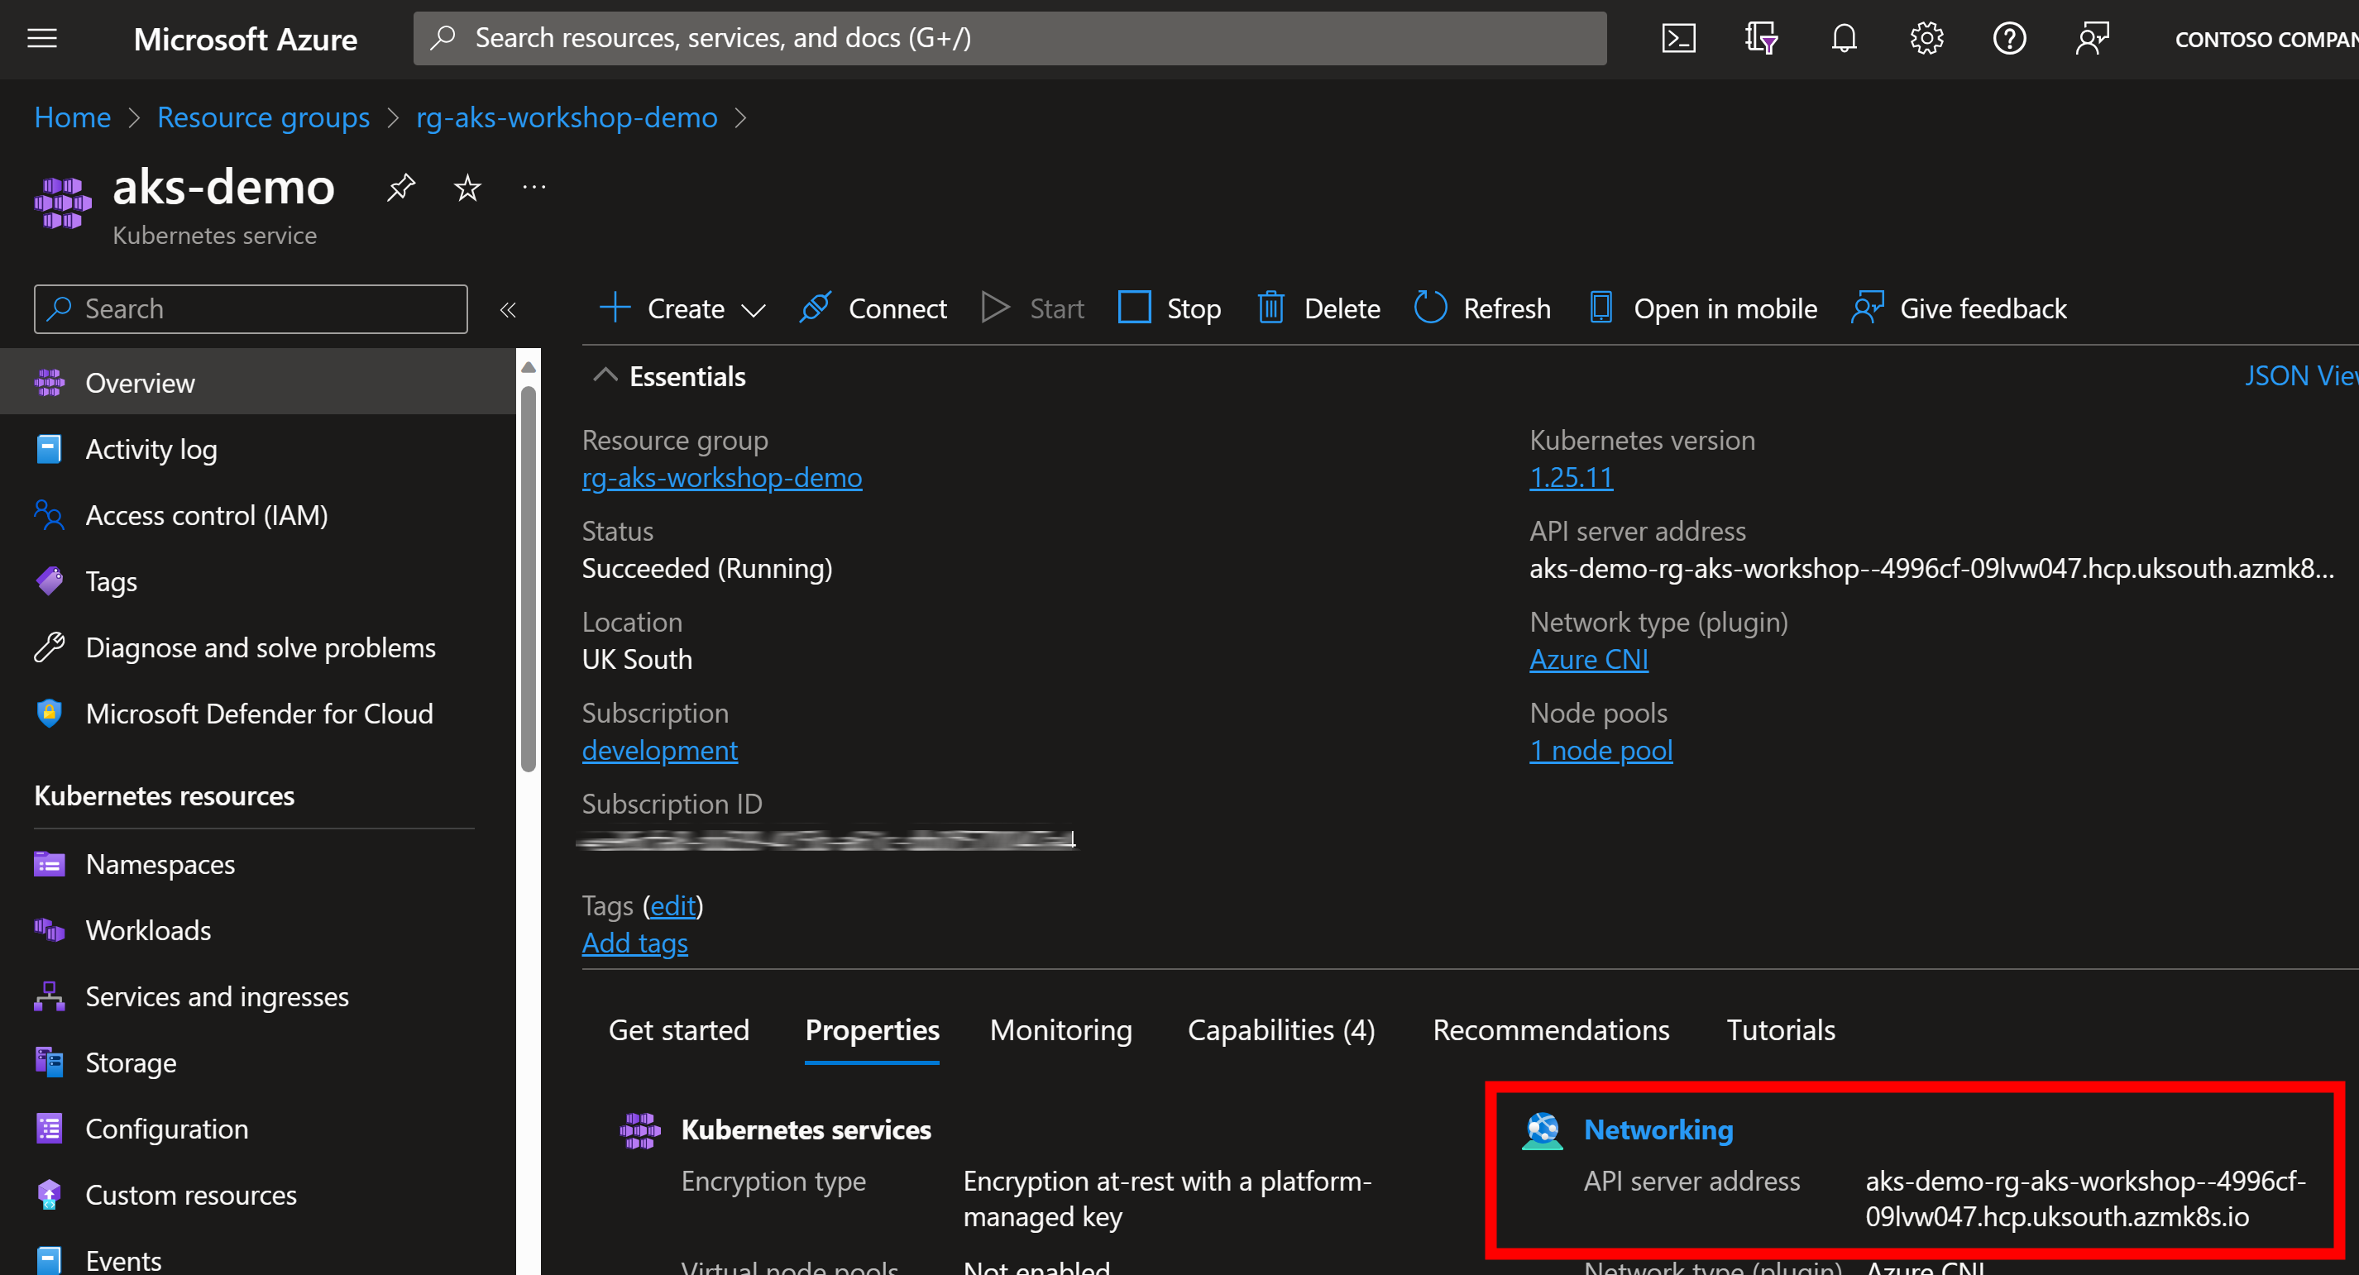Open the 1 node pool link
2359x1275 pixels.
tap(1601, 751)
